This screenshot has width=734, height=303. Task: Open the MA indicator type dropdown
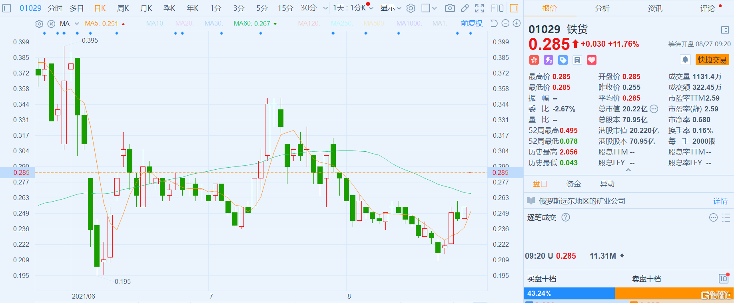[x=70, y=24]
